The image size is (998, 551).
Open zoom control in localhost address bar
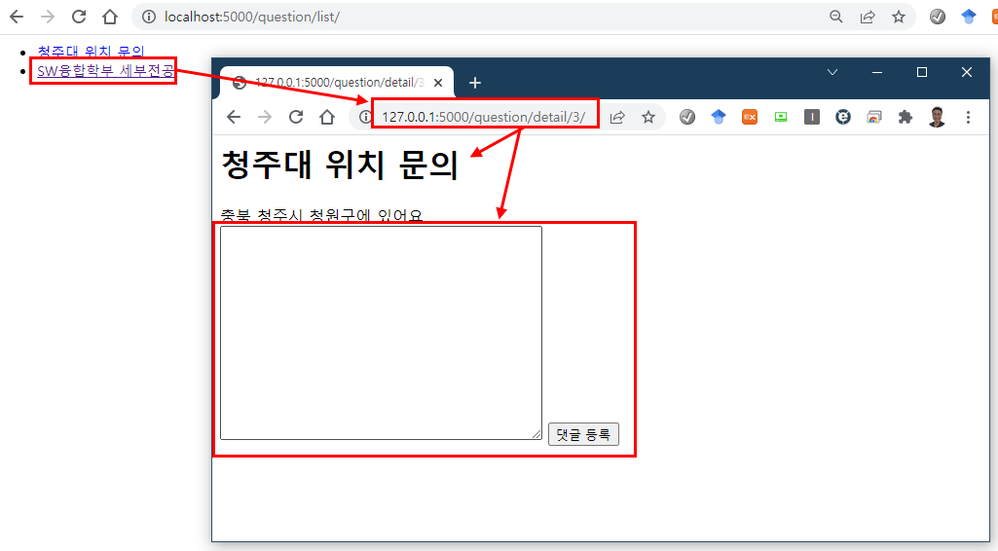click(836, 17)
